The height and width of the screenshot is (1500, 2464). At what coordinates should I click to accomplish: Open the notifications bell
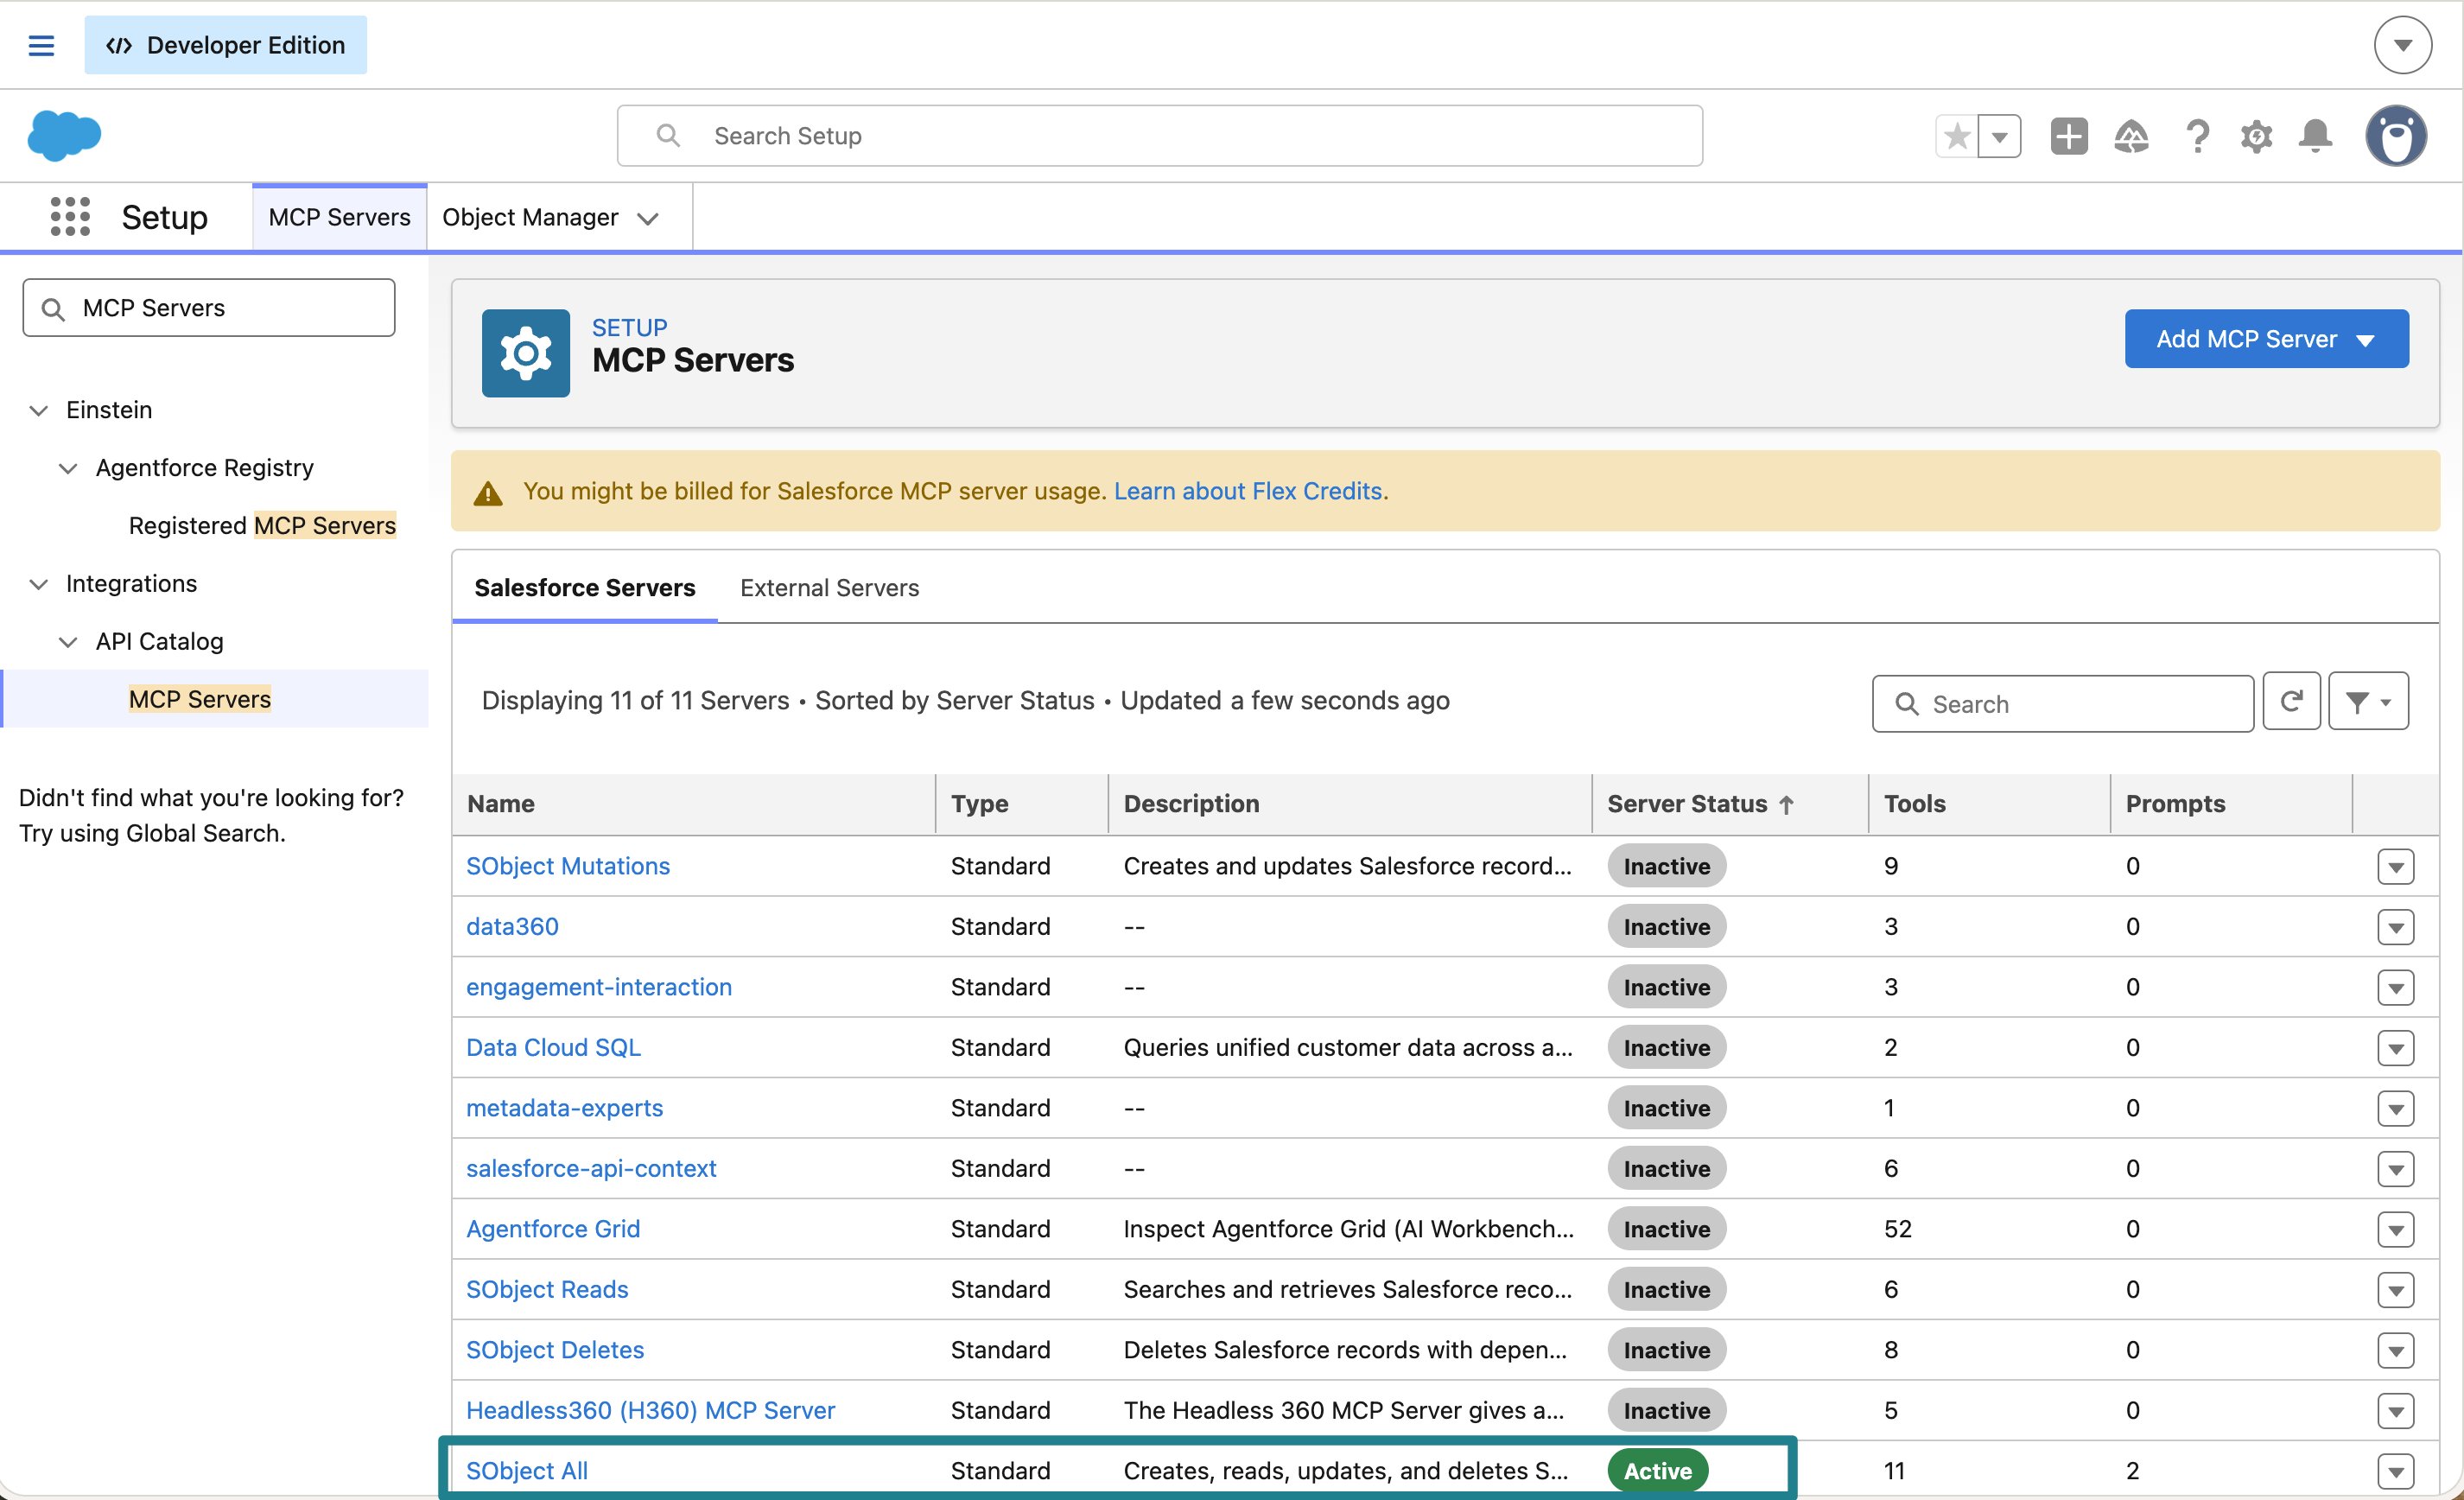pos(2315,136)
